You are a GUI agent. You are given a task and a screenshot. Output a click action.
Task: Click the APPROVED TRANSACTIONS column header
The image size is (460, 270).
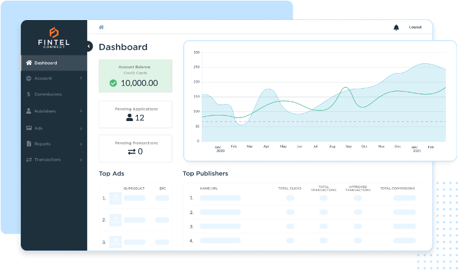[x=358, y=189]
